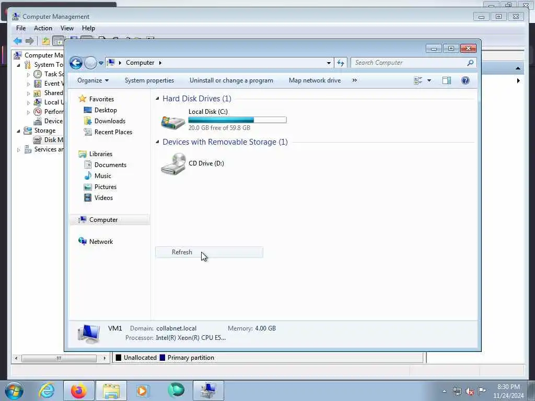The width and height of the screenshot is (535, 401).
Task: Click the search magnifier icon
Action: point(470,63)
